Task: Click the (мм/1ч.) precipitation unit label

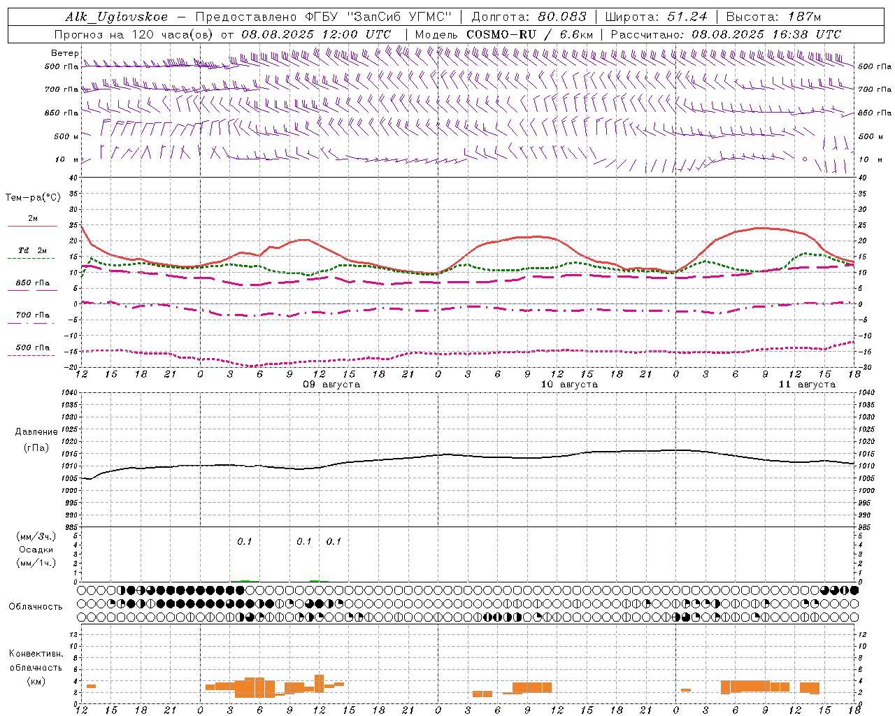Action: [36, 563]
